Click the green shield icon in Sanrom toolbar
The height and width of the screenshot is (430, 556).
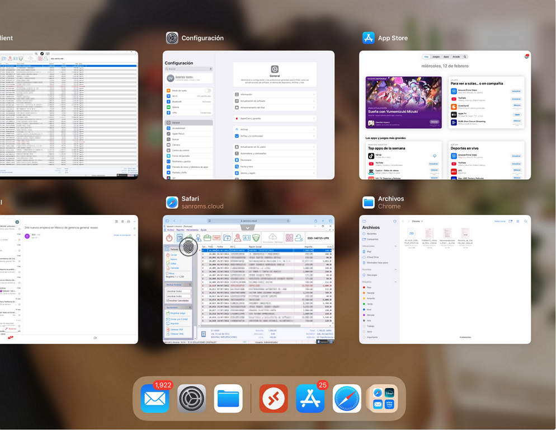coord(256,238)
